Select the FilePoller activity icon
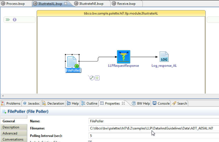This screenshot has width=219, height=142. point(72,61)
